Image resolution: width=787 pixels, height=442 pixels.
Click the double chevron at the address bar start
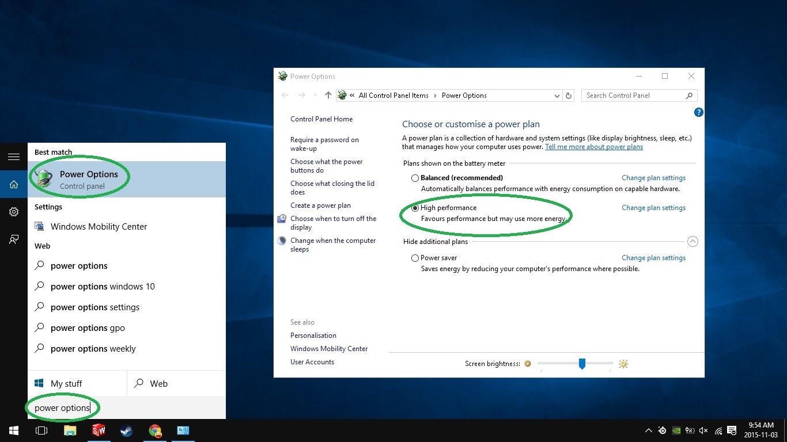click(352, 96)
